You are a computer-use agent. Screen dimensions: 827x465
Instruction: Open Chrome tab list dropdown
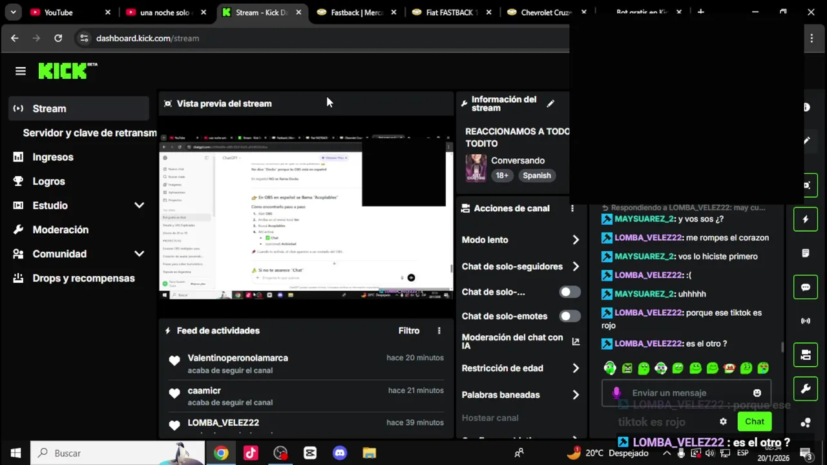point(13,12)
